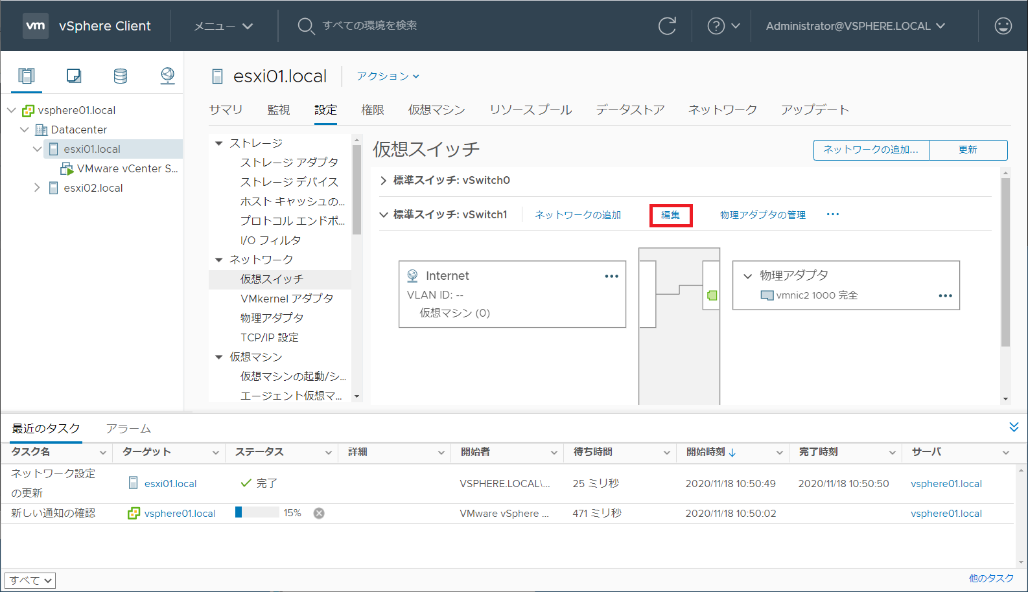This screenshot has width=1028, height=592.
Task: Open the VMs and Templates inventory icon
Action: pyautogui.click(x=74, y=76)
